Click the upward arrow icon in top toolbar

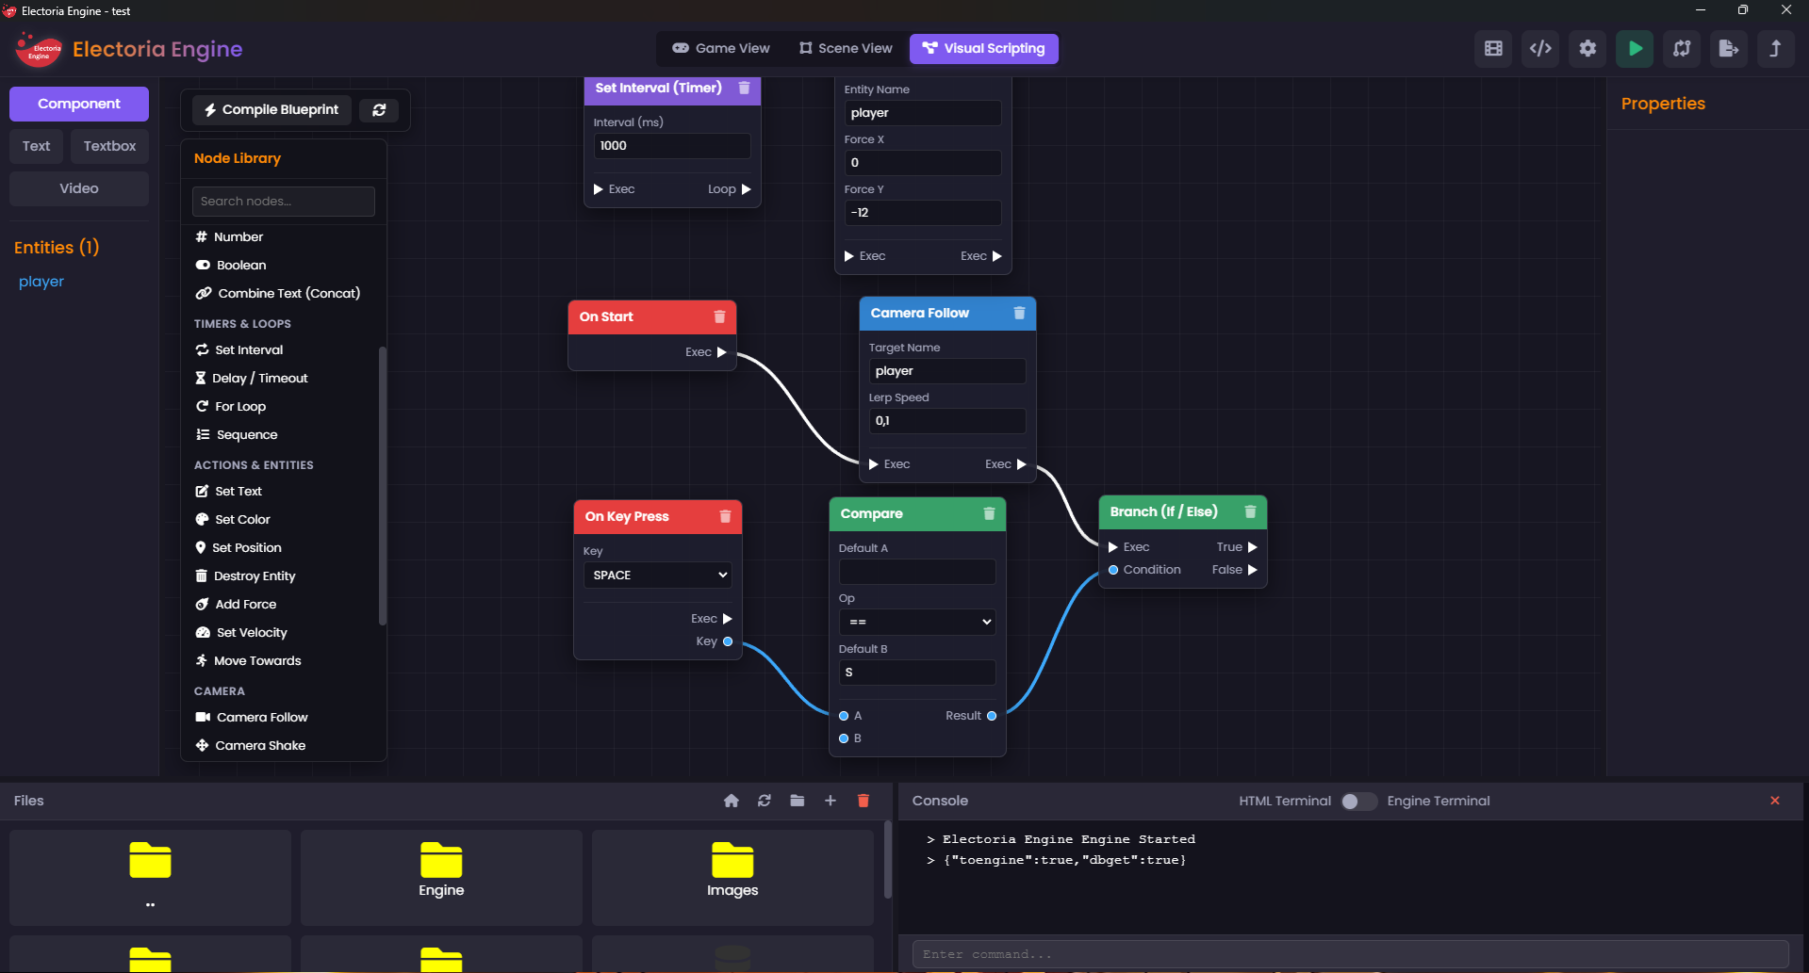tap(1776, 49)
